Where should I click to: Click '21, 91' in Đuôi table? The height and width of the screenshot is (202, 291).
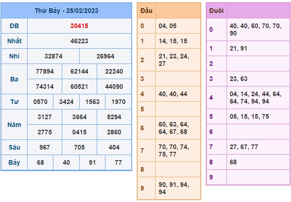239,49
